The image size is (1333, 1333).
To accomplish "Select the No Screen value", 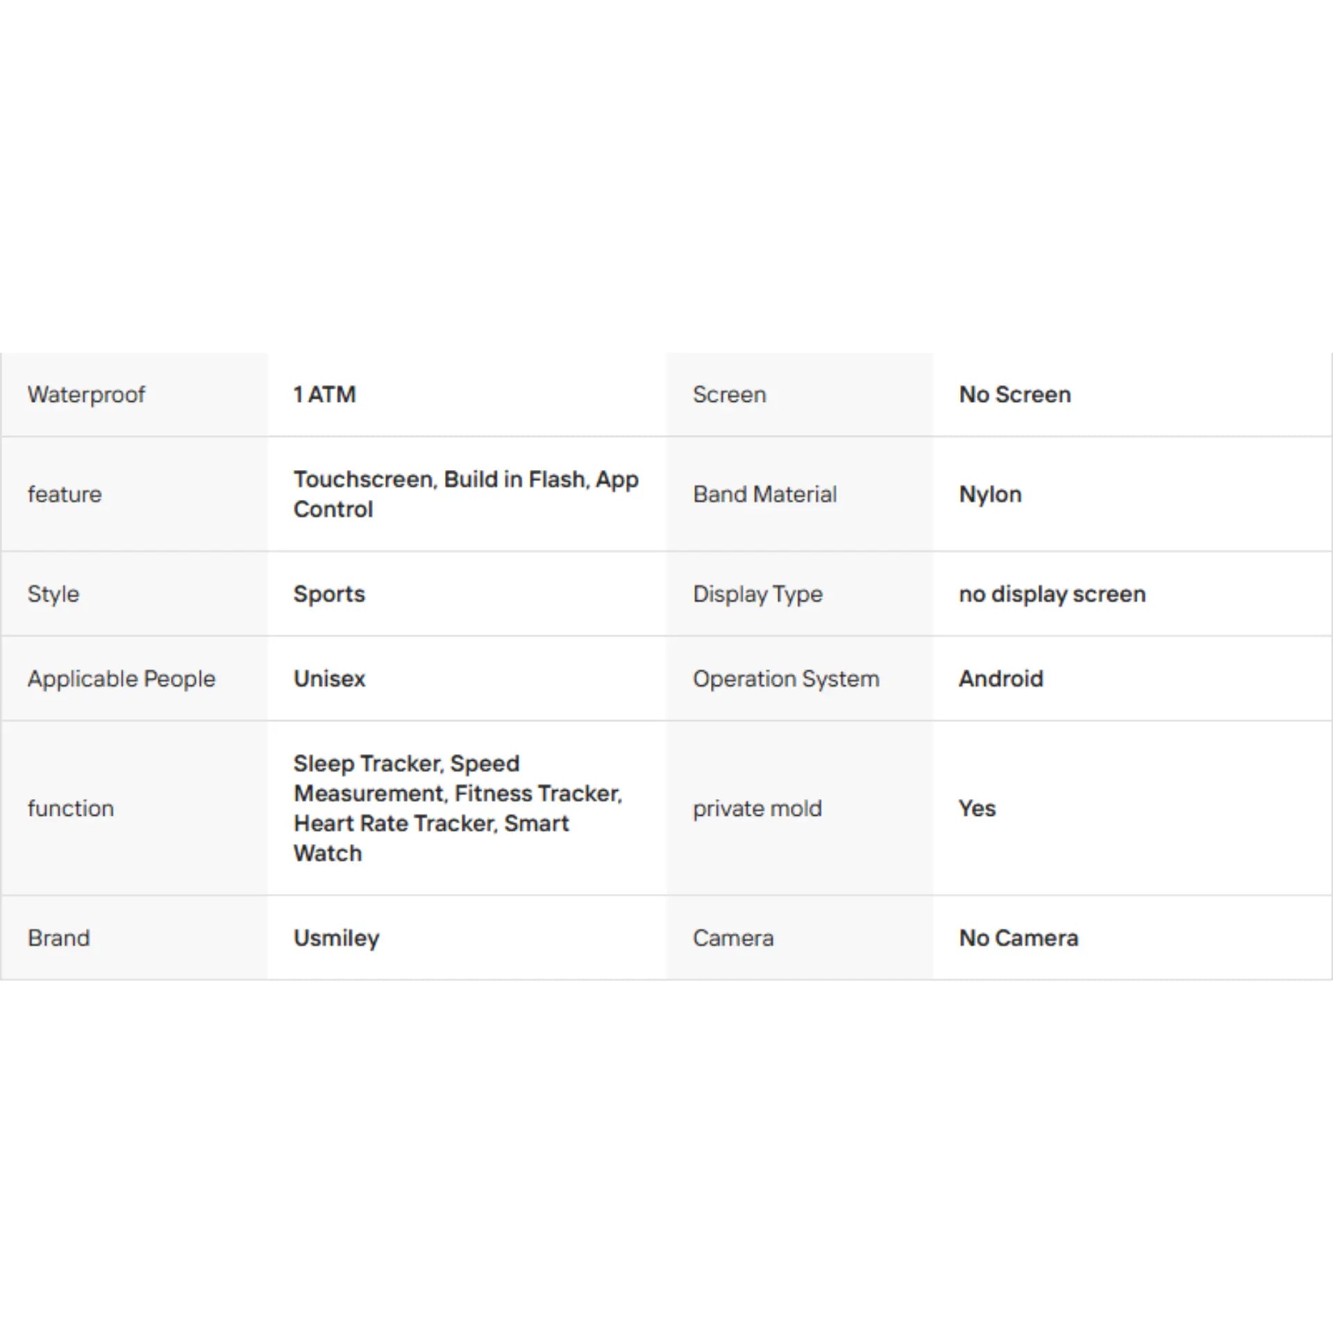I will click(x=1014, y=394).
